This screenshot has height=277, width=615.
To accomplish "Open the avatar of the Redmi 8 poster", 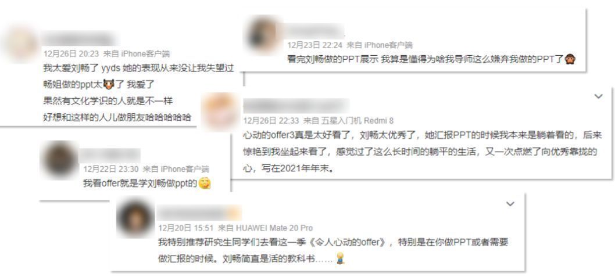I will click(220, 110).
